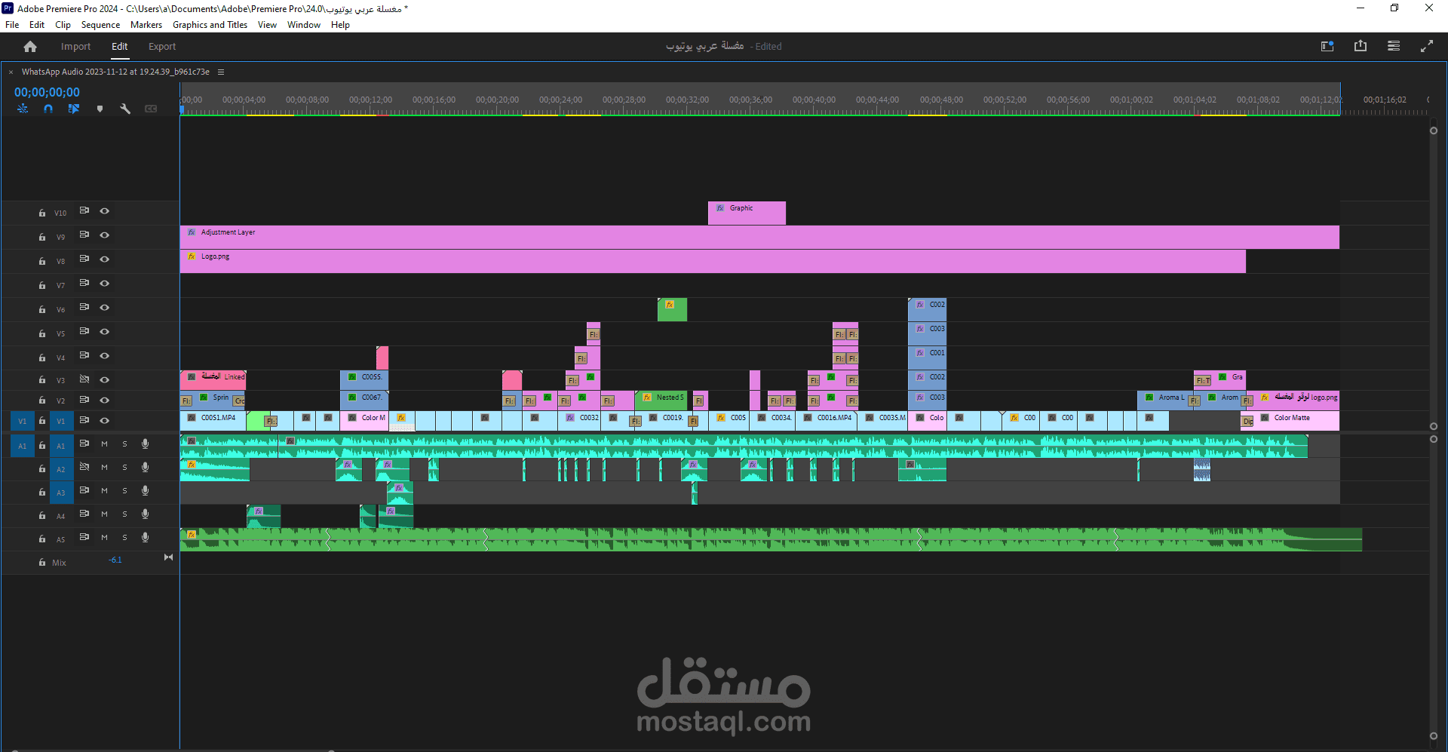Toggle A1 source patching button
The height and width of the screenshot is (752, 1448).
(x=23, y=446)
